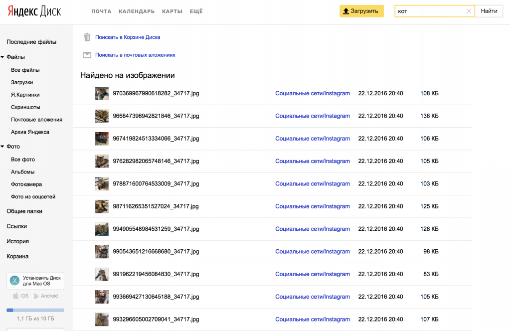Click the iOS apple icon

pos(15,296)
